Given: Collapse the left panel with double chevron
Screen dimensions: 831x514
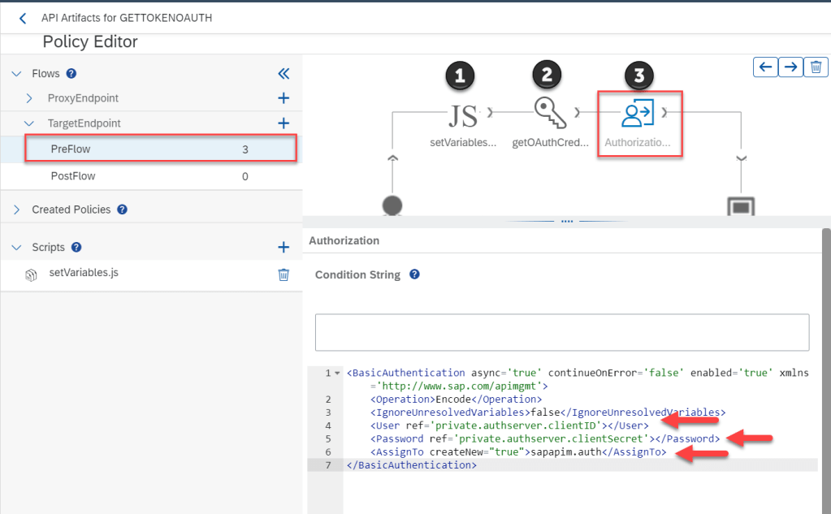Looking at the screenshot, I should [283, 74].
